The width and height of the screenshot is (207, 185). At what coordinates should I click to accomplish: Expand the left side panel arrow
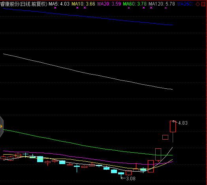tap(1, 127)
